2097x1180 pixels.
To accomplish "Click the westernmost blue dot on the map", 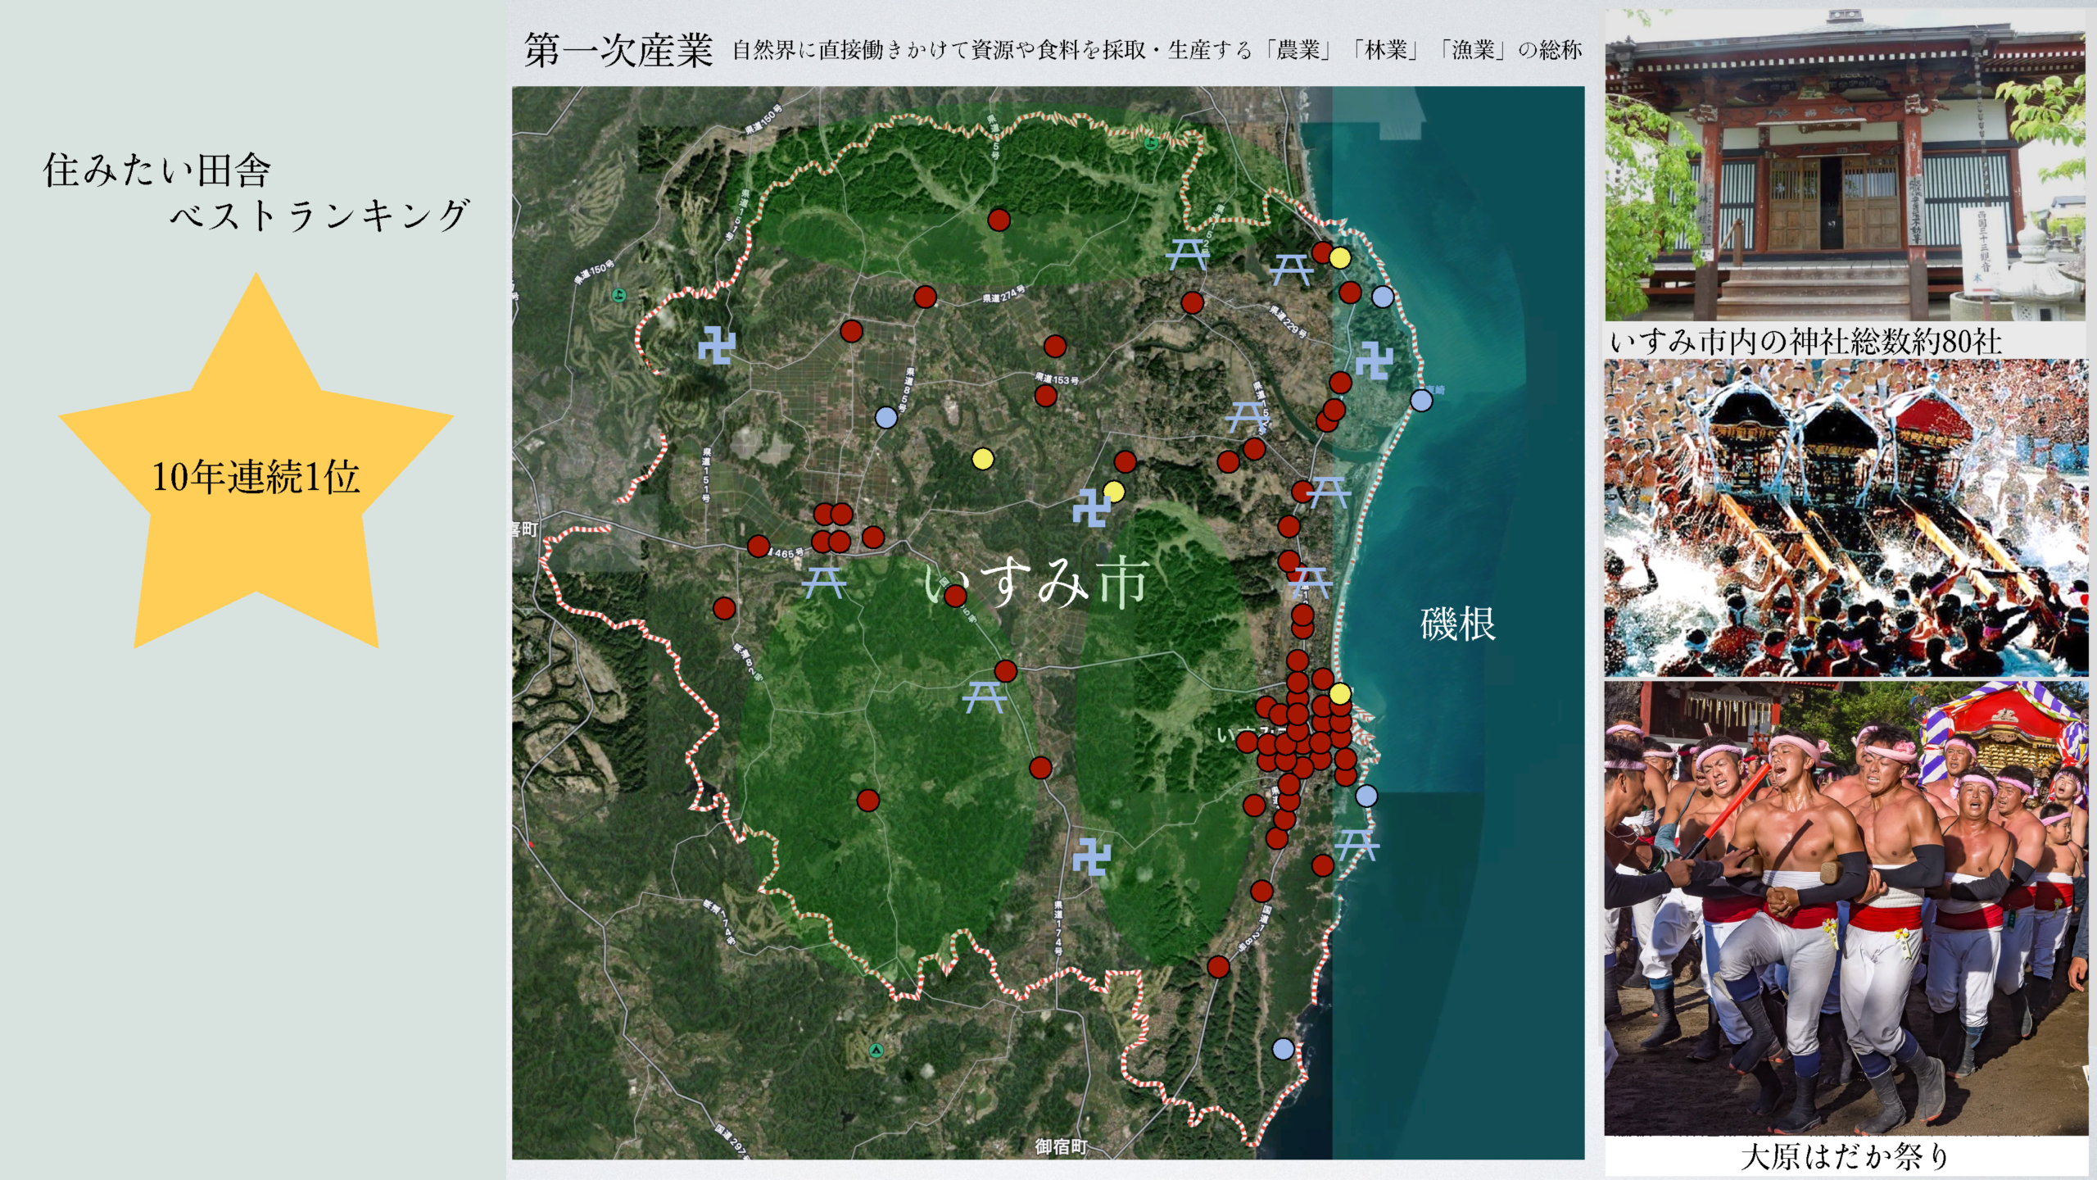I will pyautogui.click(x=885, y=417).
